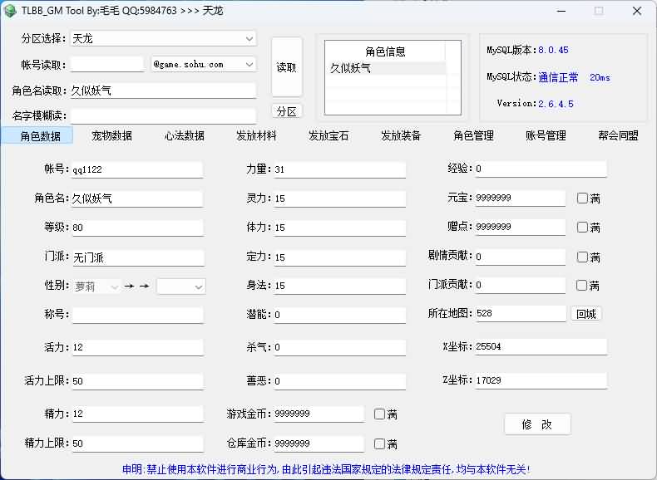Click the 元宝 field showing 9999999
The height and width of the screenshot is (480, 657).
pos(520,198)
